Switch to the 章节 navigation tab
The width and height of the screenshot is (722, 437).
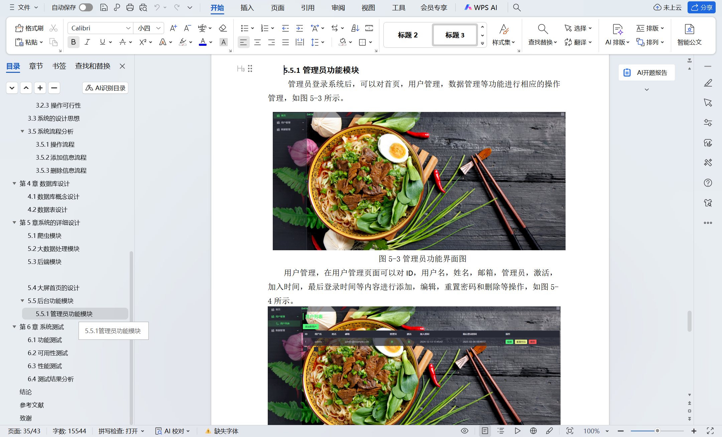[x=36, y=66]
